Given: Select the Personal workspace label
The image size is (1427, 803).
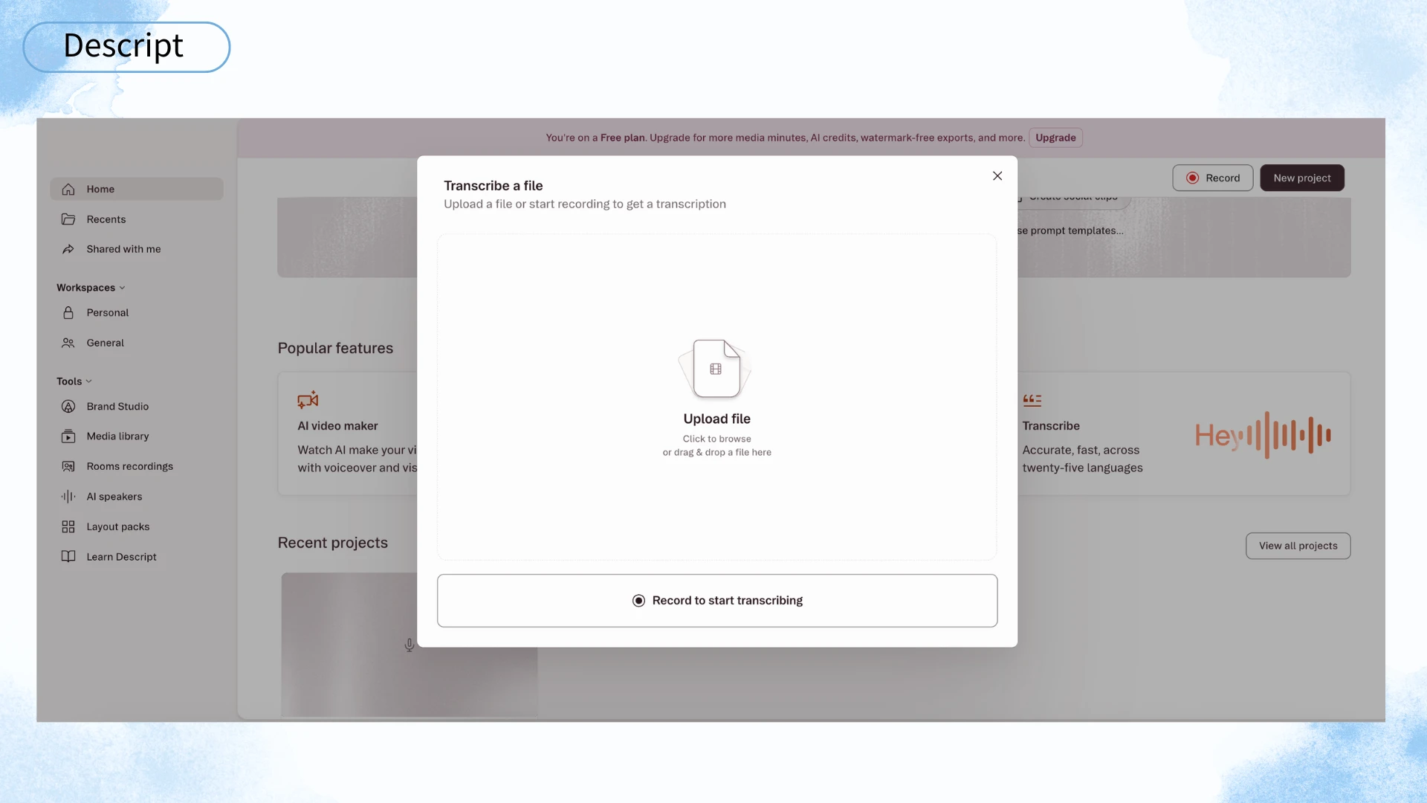Looking at the screenshot, I should click(x=108, y=313).
